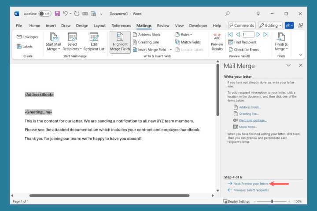This screenshot has width=317, height=211.
Task: Click Electronic postage link
Action: 253,120
